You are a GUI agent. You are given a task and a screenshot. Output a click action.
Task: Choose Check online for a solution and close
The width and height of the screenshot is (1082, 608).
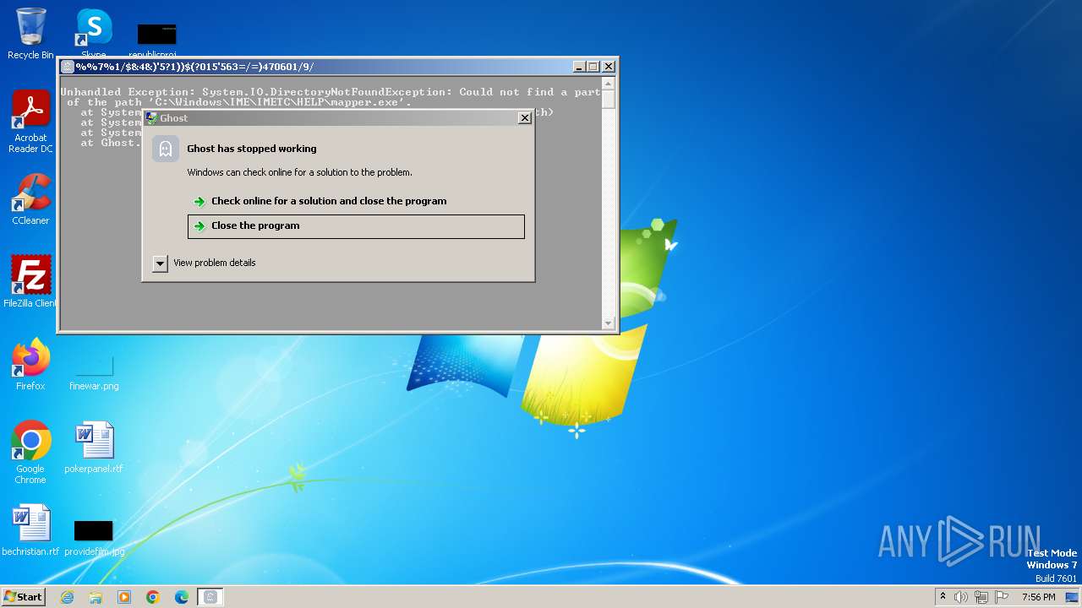tap(329, 201)
